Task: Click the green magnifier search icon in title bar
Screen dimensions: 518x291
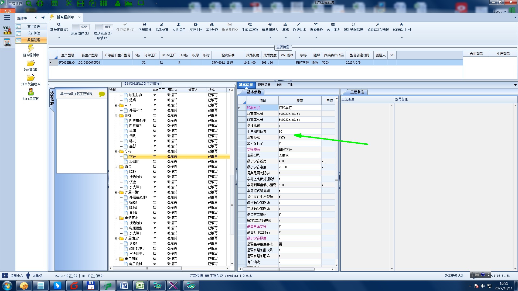Action: click(x=29, y=4)
